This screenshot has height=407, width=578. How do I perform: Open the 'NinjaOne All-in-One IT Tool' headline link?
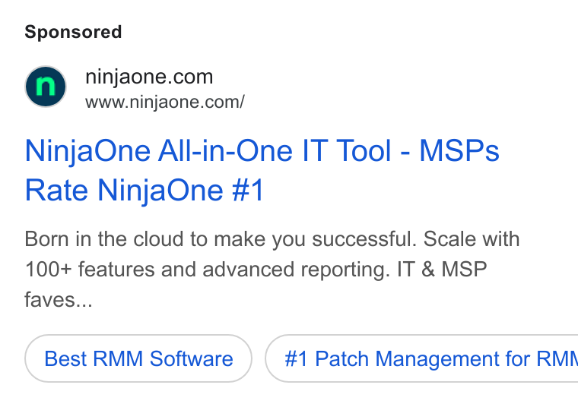(262, 170)
